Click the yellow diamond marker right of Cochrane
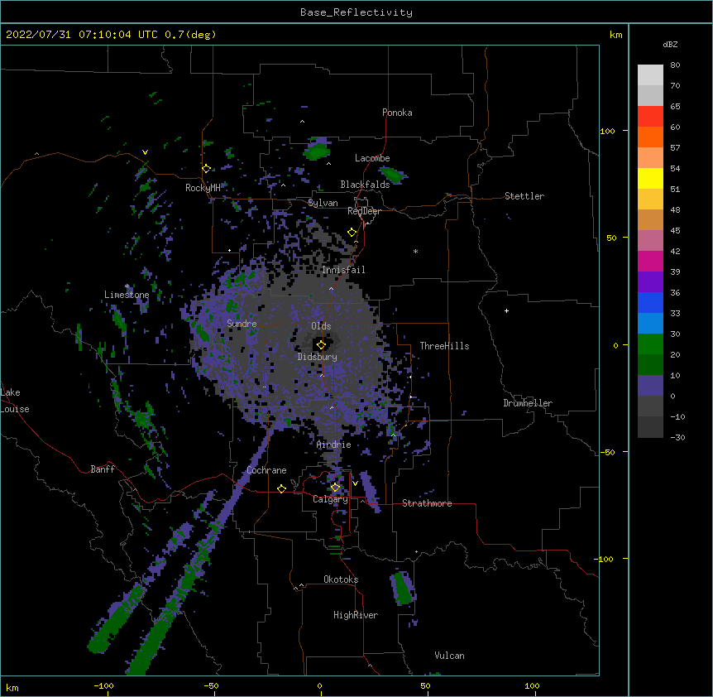The height and width of the screenshot is (697, 713). [x=281, y=488]
